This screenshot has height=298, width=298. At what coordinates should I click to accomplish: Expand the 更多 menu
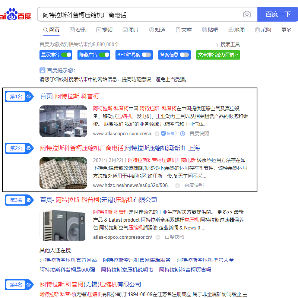(x=286, y=30)
